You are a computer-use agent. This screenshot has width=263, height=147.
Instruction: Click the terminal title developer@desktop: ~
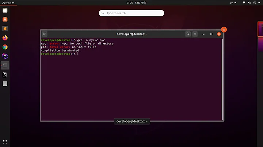[x=132, y=34]
